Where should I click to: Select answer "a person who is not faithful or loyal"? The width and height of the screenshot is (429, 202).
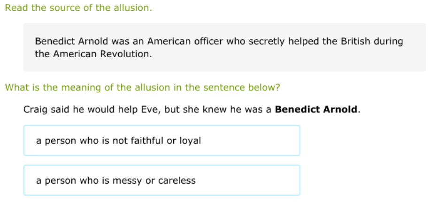(161, 141)
